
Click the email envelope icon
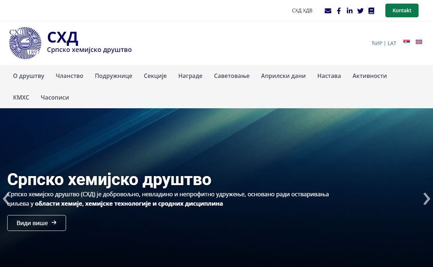[328, 11]
